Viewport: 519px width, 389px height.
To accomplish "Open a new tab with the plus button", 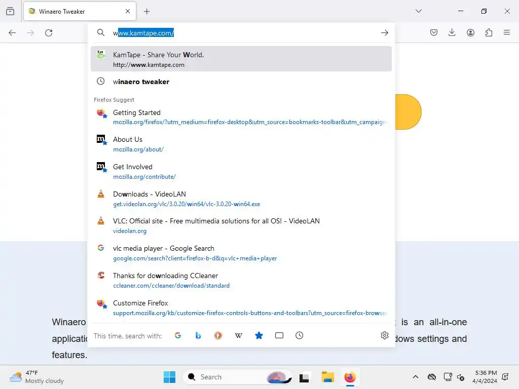I will pos(146,12).
